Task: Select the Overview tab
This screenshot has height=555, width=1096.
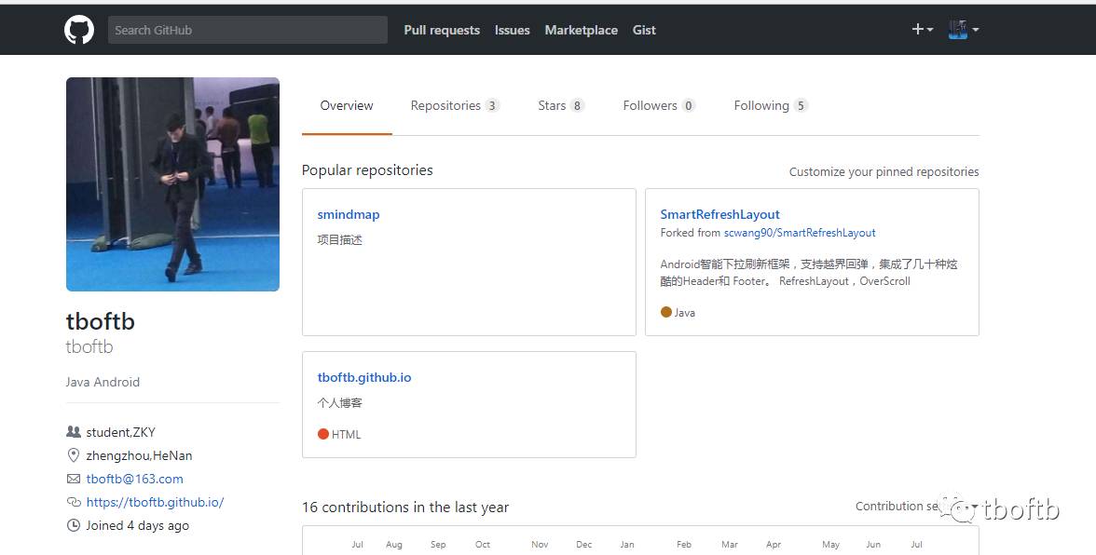Action: pyautogui.click(x=347, y=105)
